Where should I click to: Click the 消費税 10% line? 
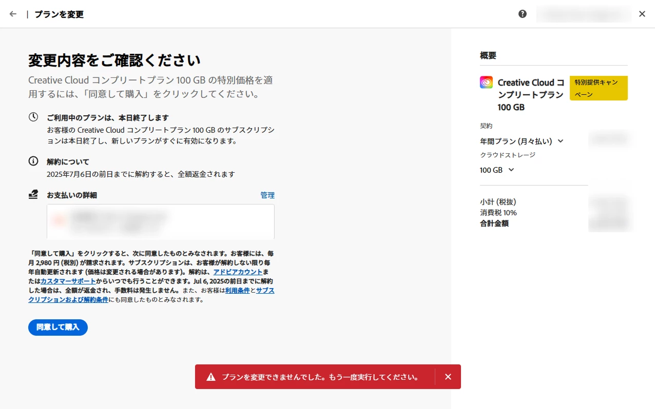click(498, 213)
